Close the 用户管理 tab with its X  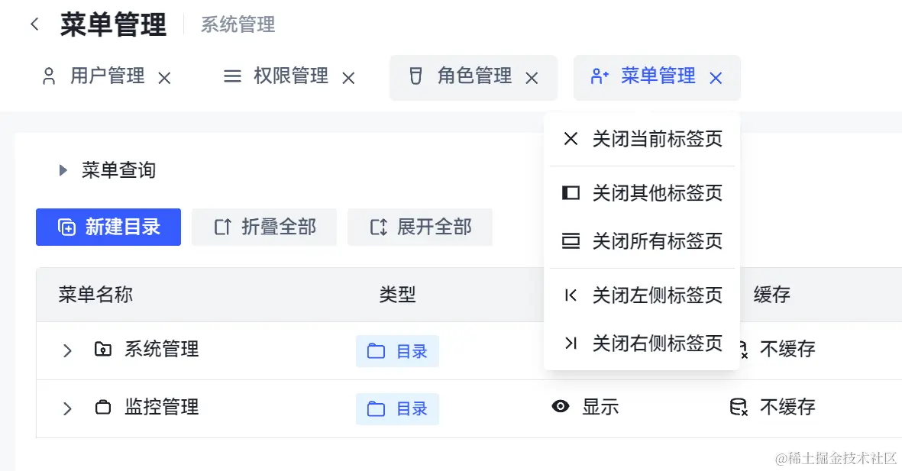click(164, 78)
